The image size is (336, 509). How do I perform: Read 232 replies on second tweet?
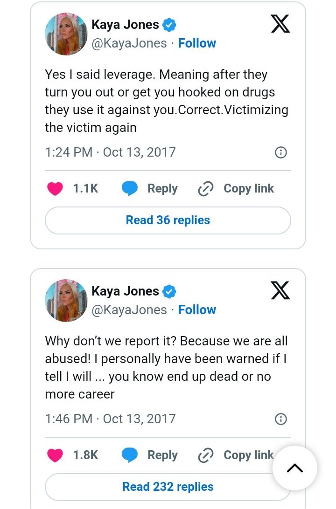[x=168, y=487]
